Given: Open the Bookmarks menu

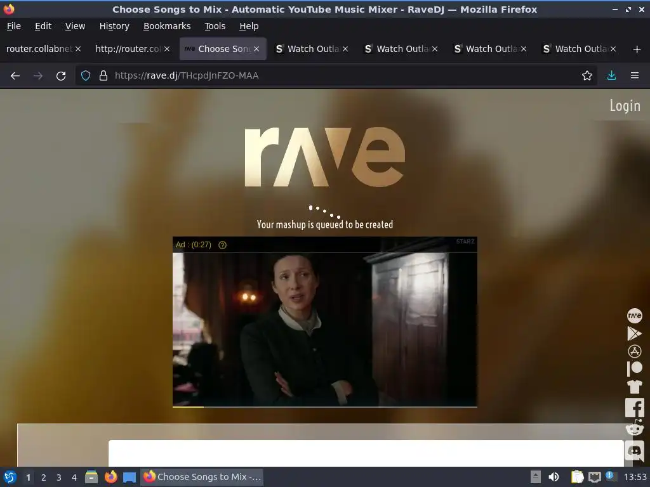Looking at the screenshot, I should tap(167, 26).
